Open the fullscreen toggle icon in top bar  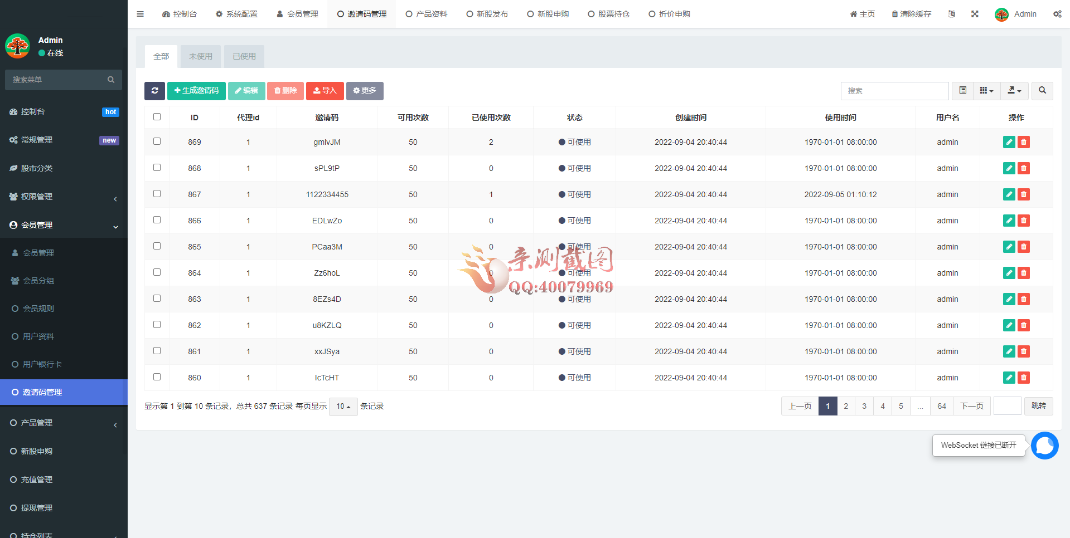974,13
